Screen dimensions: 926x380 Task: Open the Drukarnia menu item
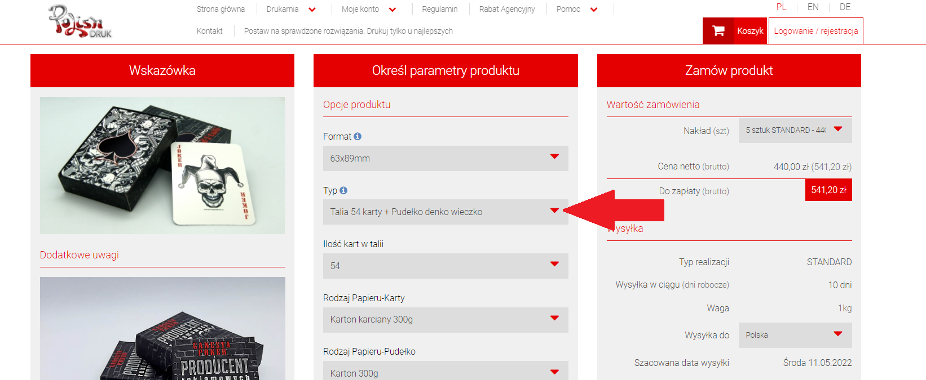(x=283, y=9)
